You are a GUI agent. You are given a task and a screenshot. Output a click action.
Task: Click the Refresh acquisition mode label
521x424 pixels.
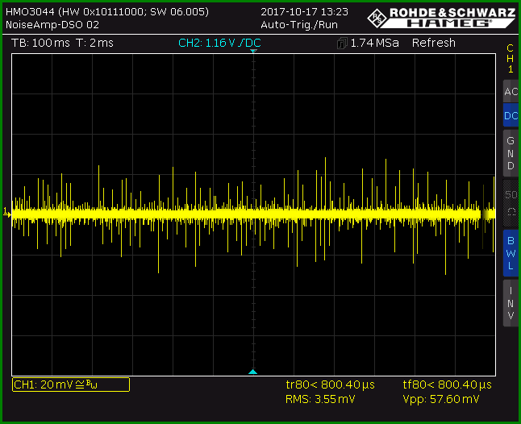tap(434, 43)
